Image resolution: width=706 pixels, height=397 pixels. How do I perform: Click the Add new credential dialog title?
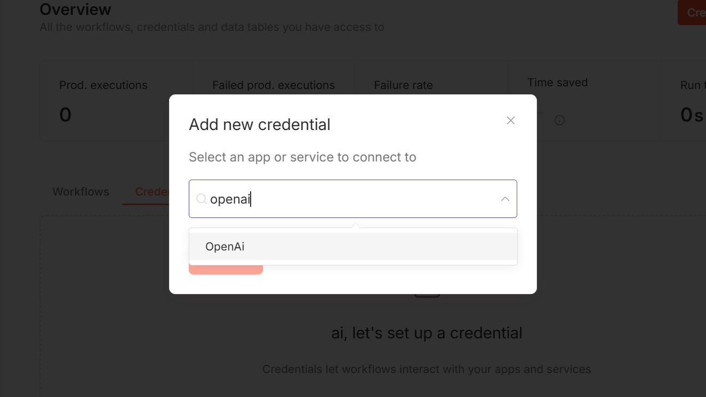click(x=260, y=124)
